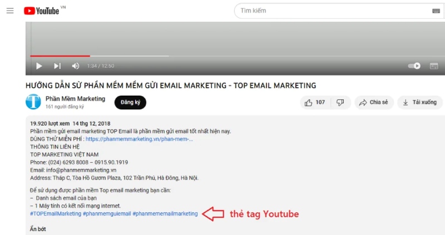Open subtitles settings icon in player
The width and height of the screenshot is (445, 235).
click(434, 66)
